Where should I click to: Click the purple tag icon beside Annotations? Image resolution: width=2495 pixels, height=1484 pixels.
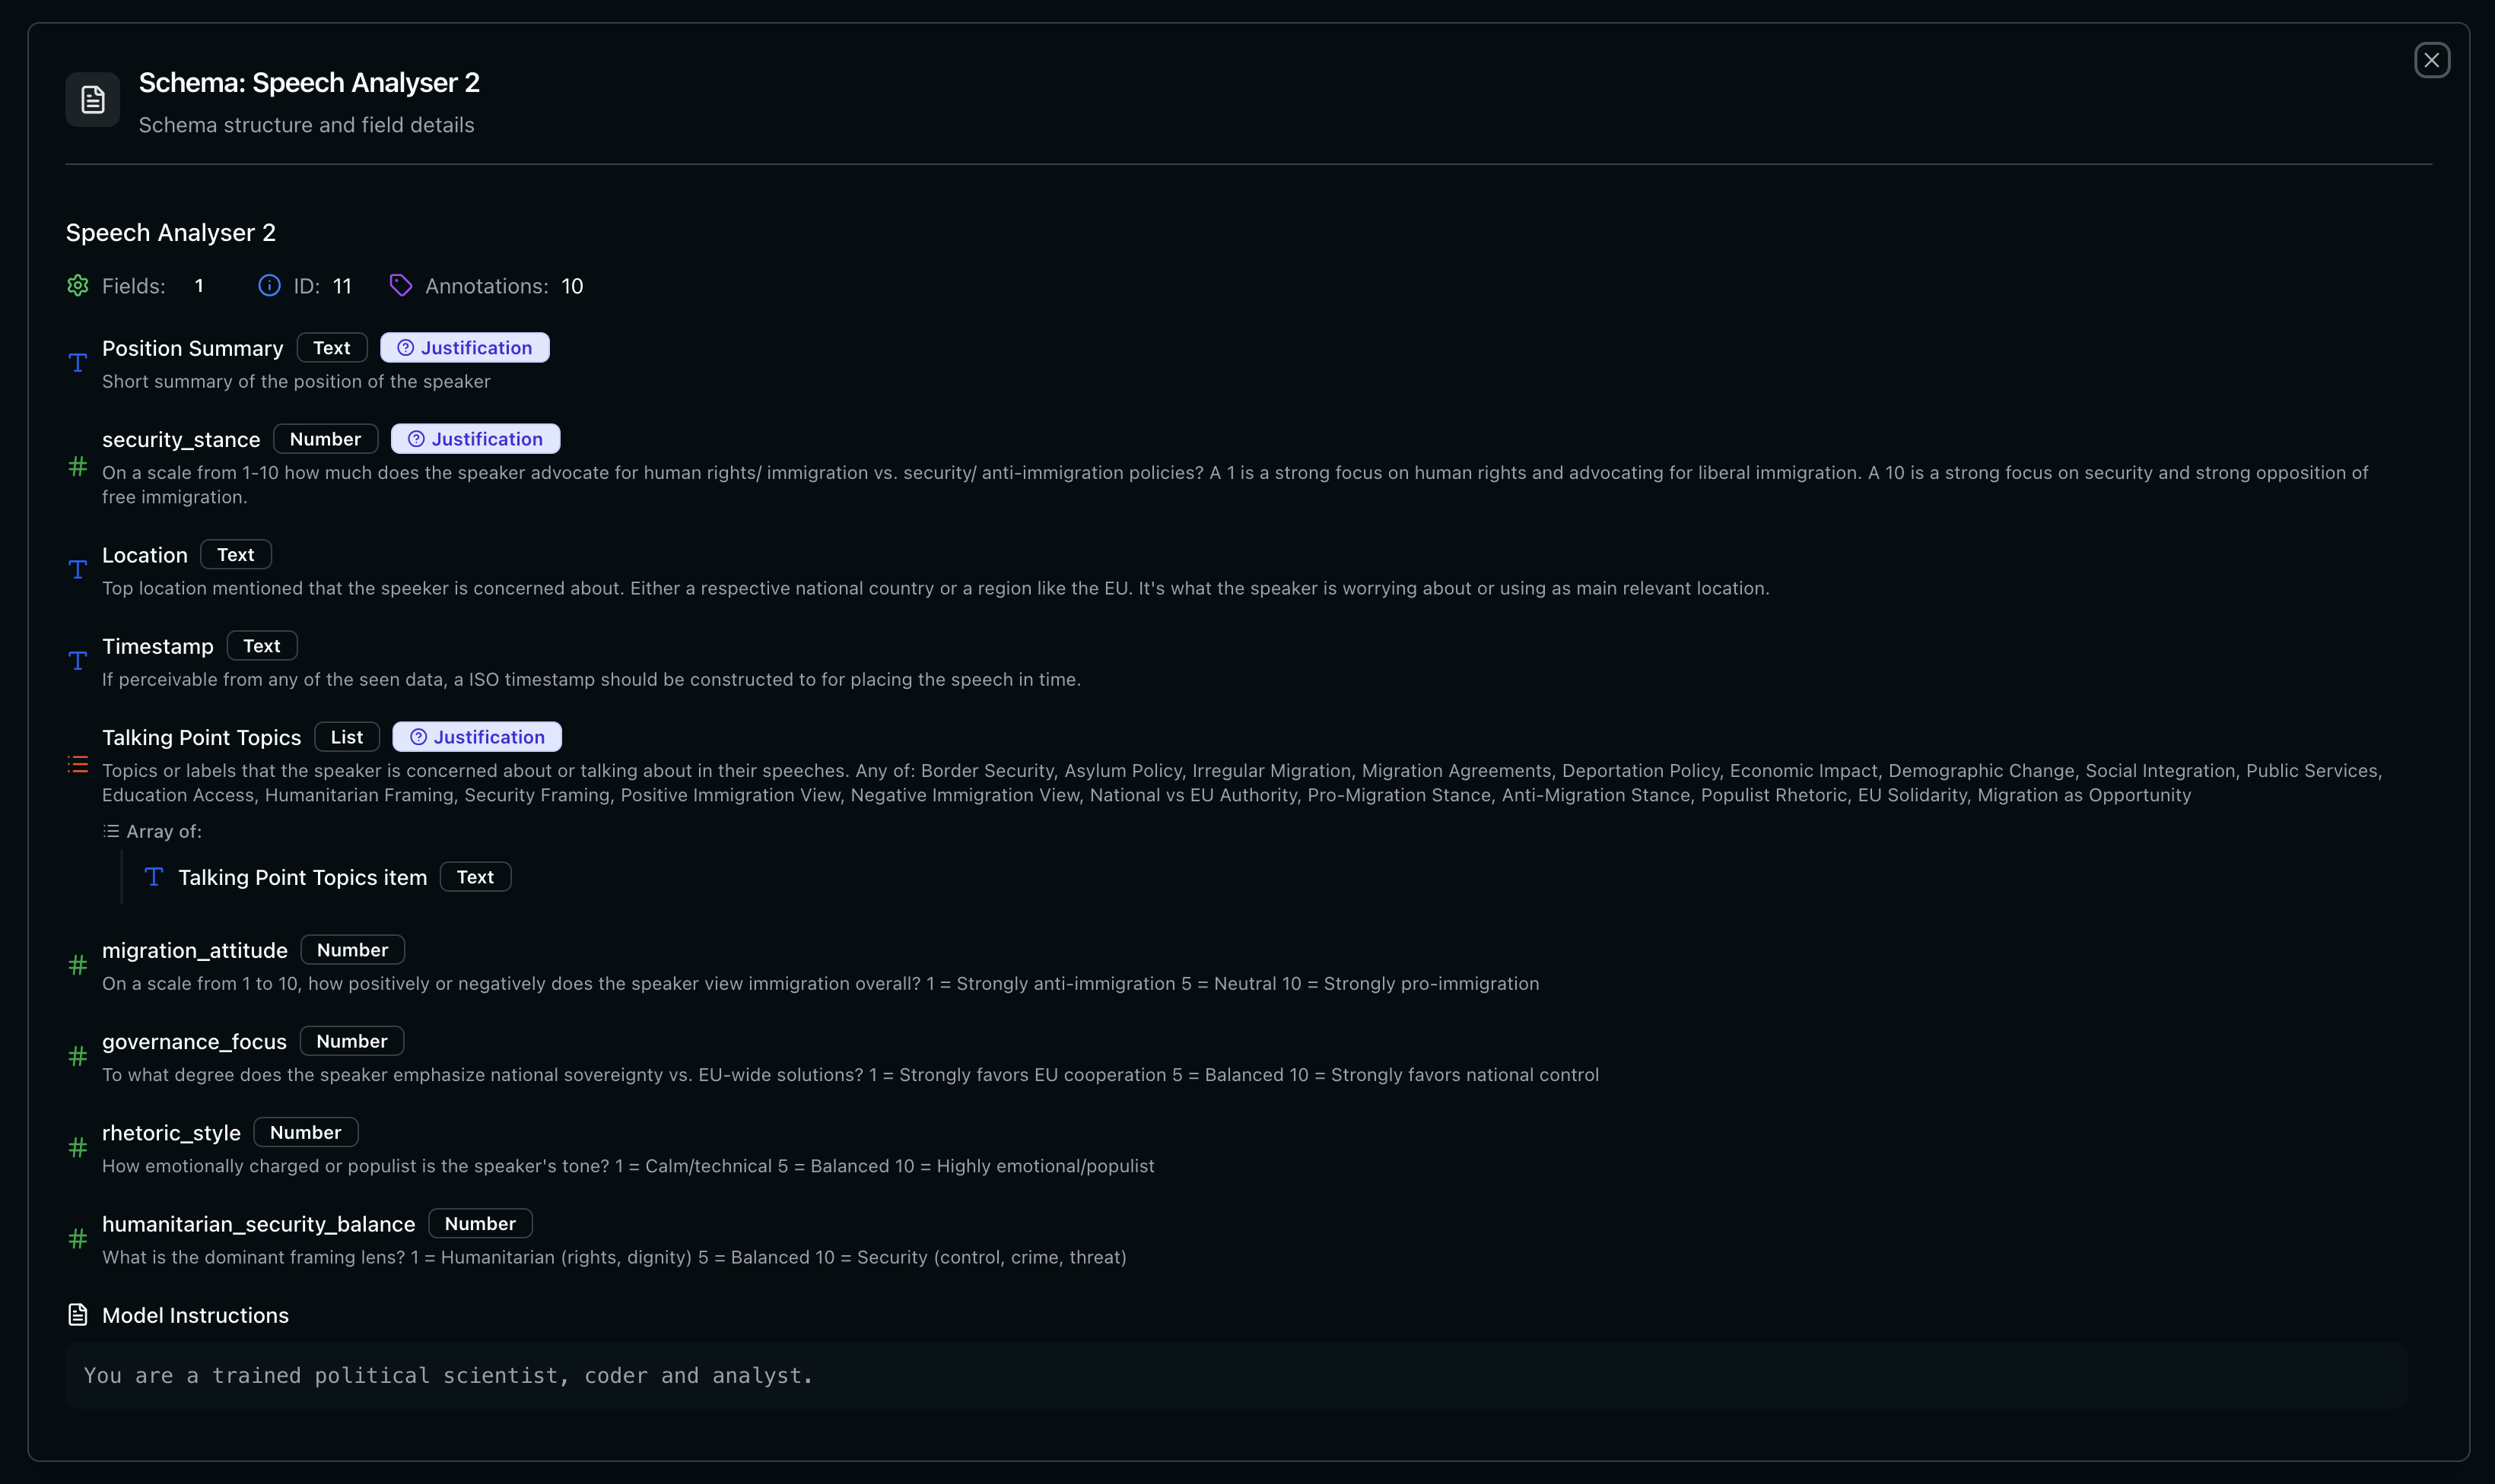tap(399, 285)
